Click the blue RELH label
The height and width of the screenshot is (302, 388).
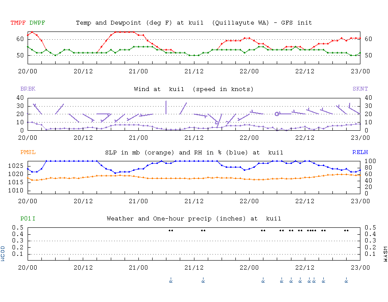tap(360, 152)
